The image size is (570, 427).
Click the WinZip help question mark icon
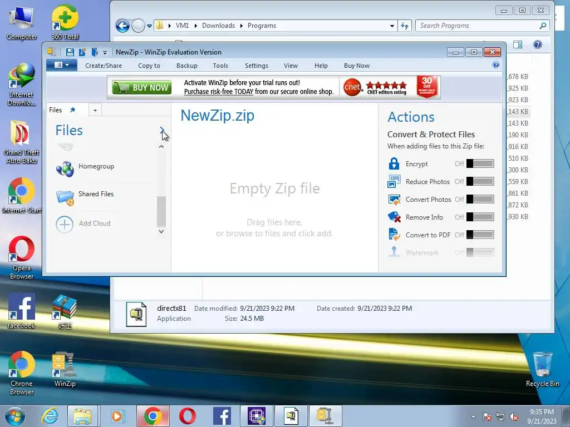point(496,64)
